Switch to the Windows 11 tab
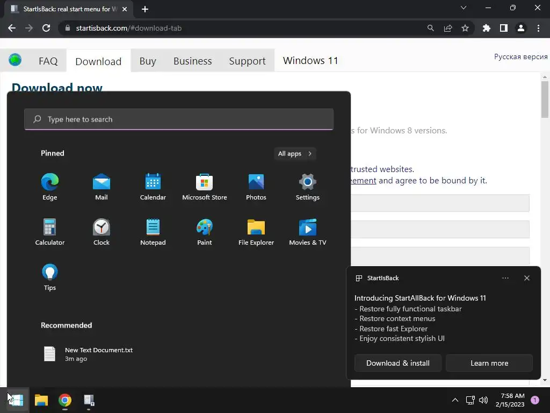 click(x=310, y=61)
